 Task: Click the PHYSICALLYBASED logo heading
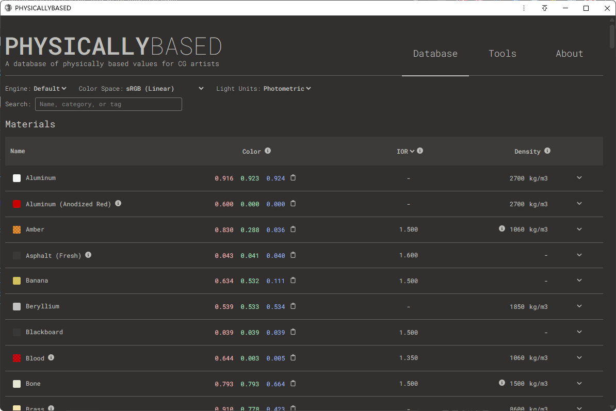click(114, 47)
